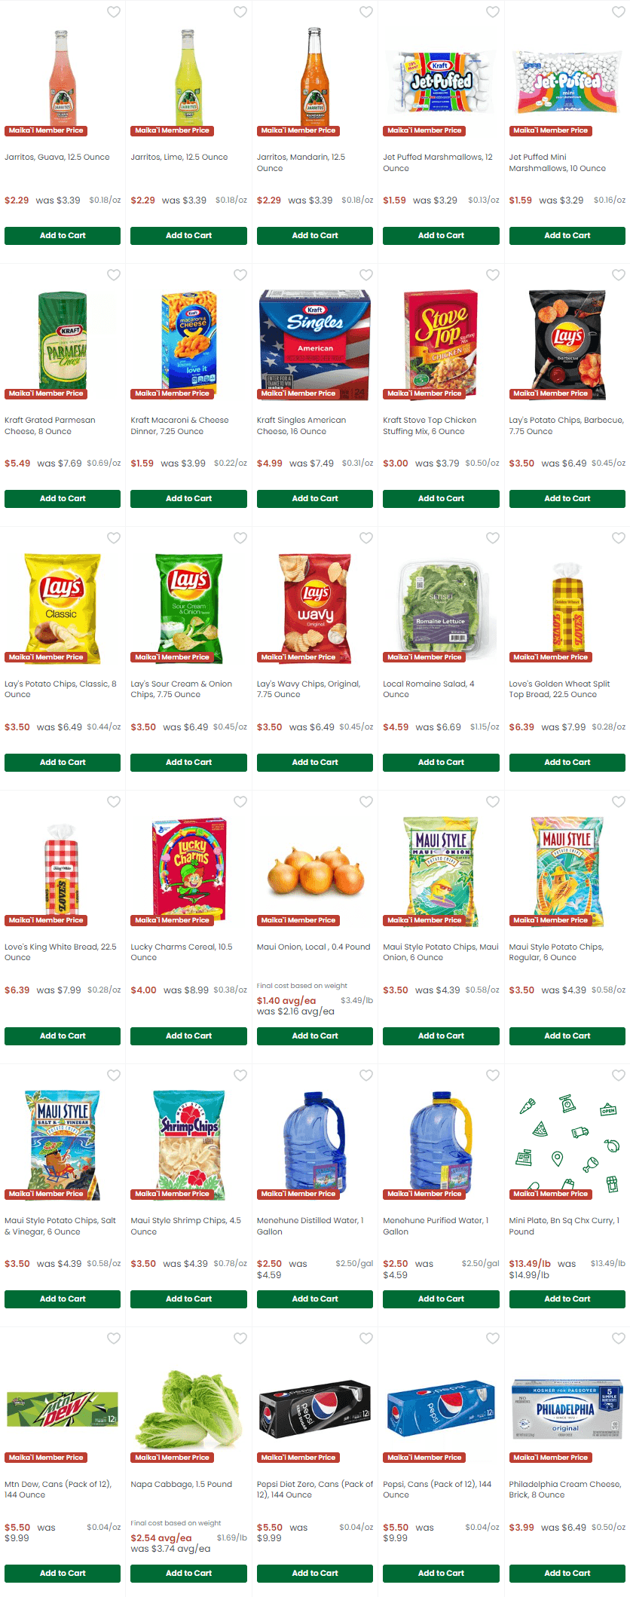Image resolution: width=630 pixels, height=1597 pixels.
Task: Add Maui Onion to cart
Action: coord(315,1036)
